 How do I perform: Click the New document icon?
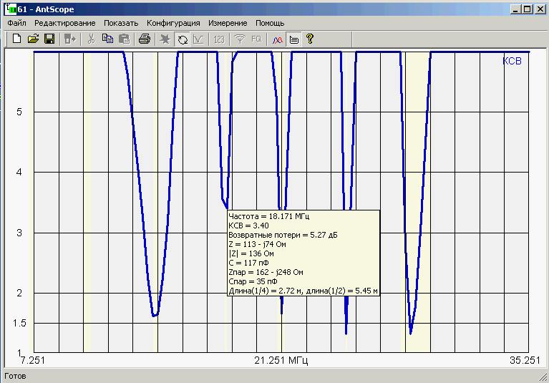point(16,39)
